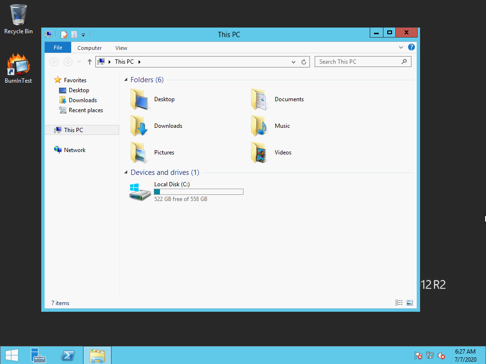Click the Local Disk capacity usage bar
486x364 pixels.
tap(199, 192)
